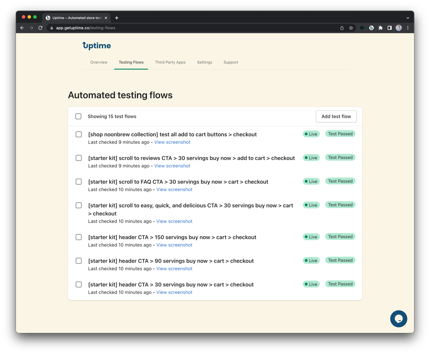This screenshot has width=430, height=354.
Task: View site info via the lock icon
Action: click(x=52, y=28)
